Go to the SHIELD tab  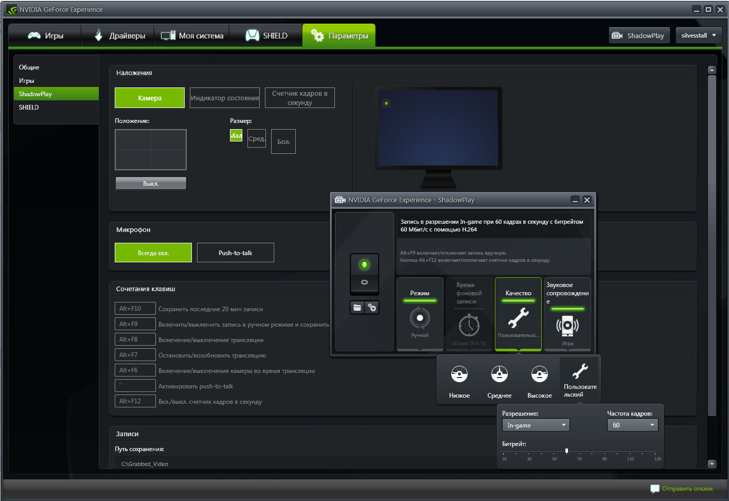point(266,35)
